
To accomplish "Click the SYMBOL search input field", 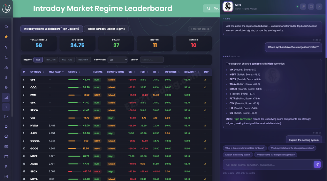I will coord(152,60).
